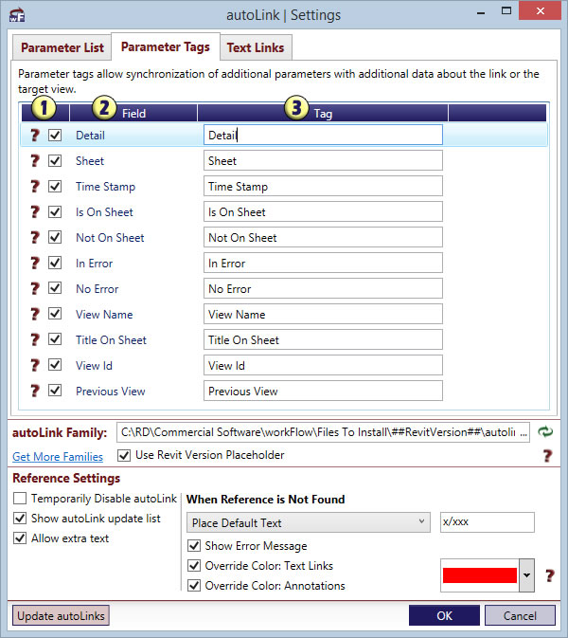Expand the override color picker arrow
The height and width of the screenshot is (638, 568).
pos(527,575)
